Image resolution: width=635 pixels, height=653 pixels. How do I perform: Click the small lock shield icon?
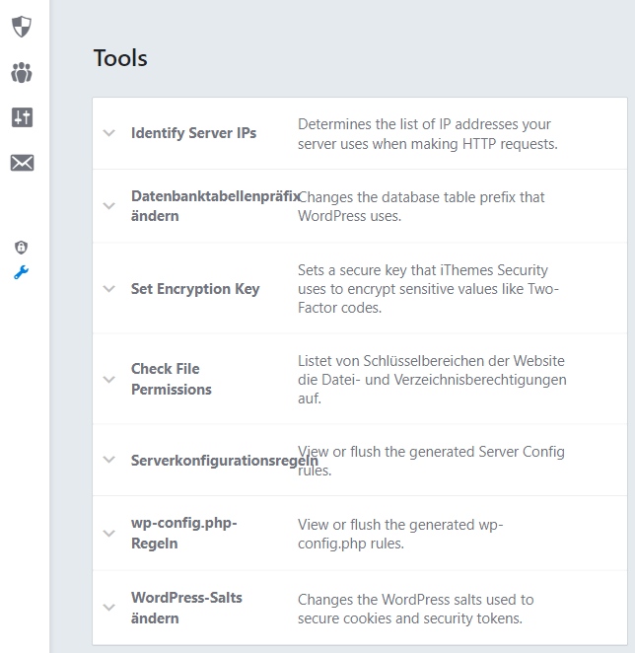[22, 248]
